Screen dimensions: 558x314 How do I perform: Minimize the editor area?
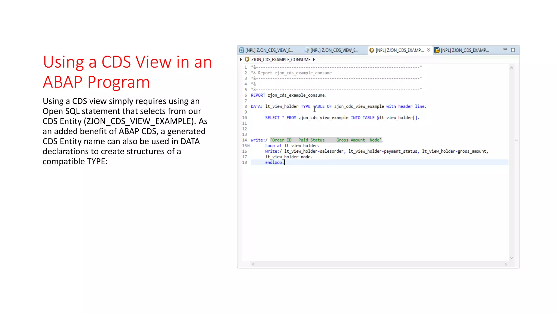[505, 49]
